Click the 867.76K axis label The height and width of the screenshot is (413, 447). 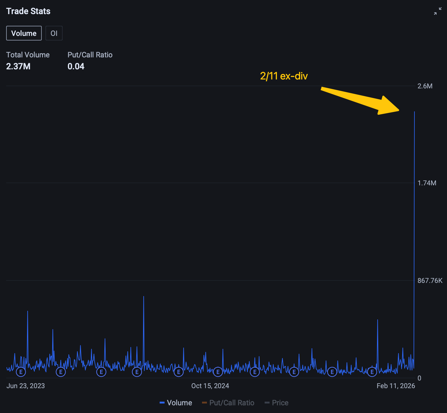(x=430, y=280)
